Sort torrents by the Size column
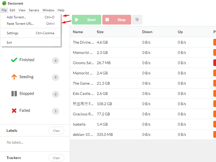The width and height of the screenshot is (216, 162). 100,32
